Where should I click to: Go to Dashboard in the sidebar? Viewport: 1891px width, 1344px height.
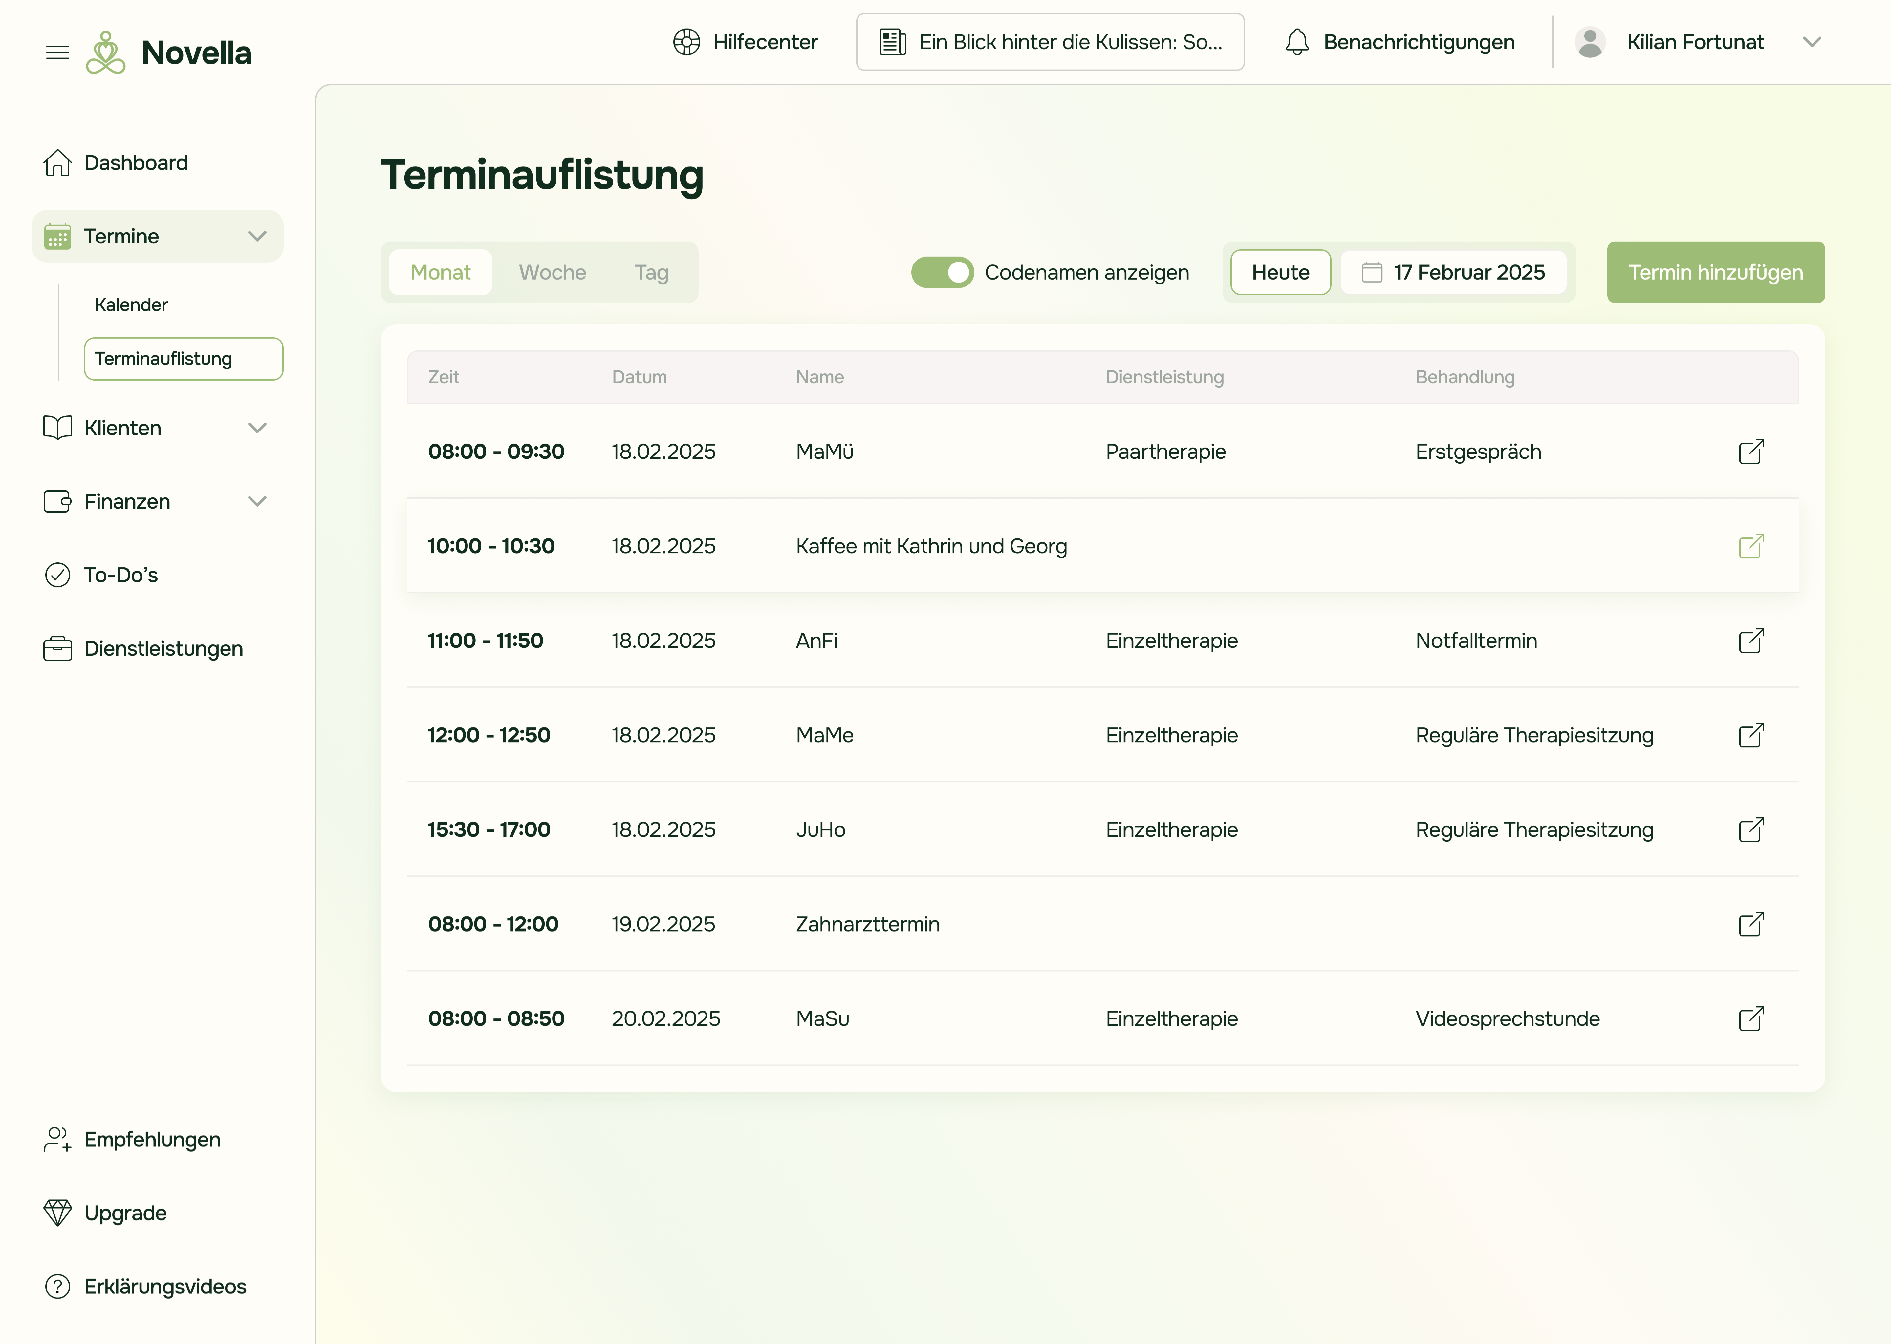click(x=136, y=163)
